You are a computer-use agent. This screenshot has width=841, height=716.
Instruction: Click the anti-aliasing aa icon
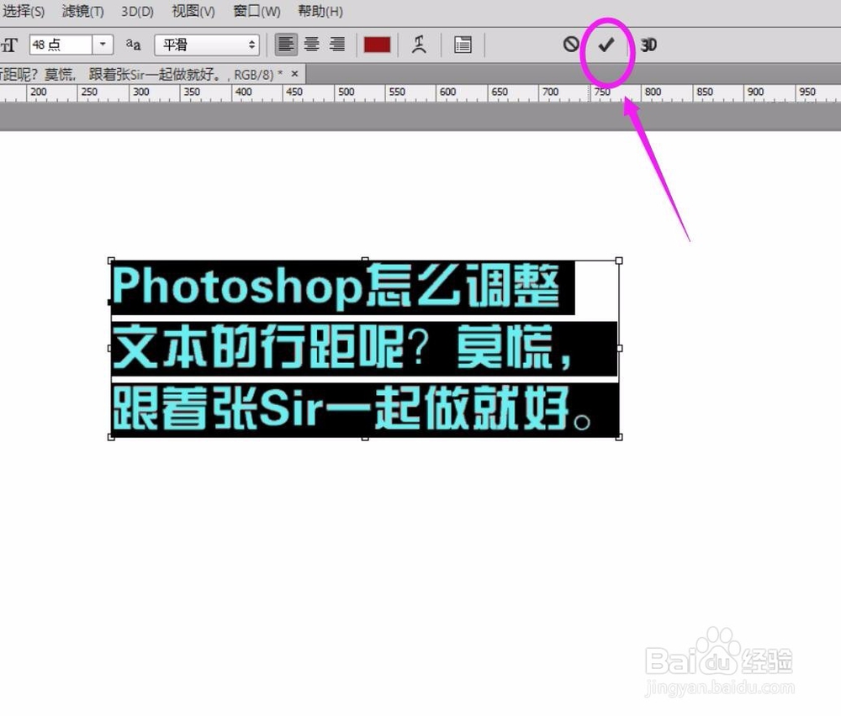[133, 45]
